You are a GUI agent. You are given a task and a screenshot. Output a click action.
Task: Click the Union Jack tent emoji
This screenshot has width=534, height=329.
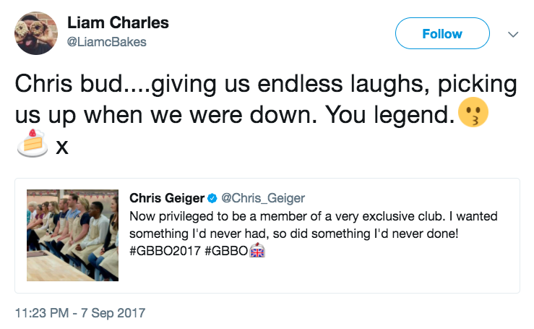(x=258, y=251)
